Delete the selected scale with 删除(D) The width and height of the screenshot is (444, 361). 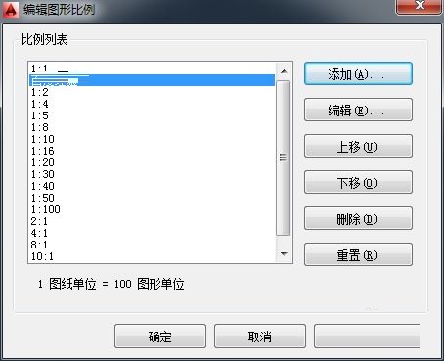[358, 219]
